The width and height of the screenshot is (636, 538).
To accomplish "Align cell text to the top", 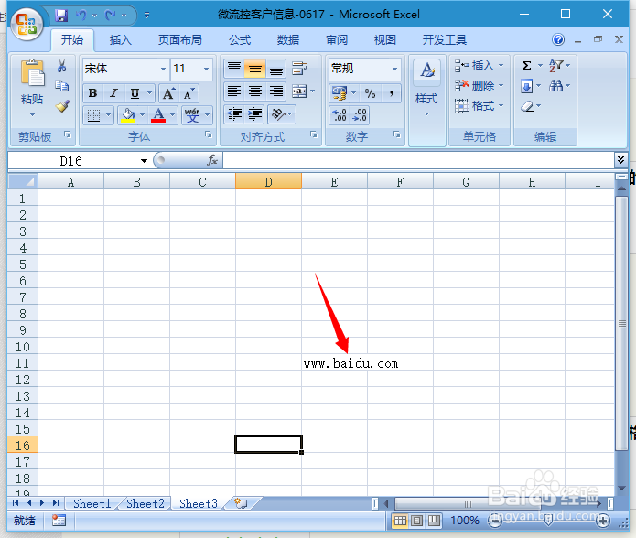I will pos(234,68).
